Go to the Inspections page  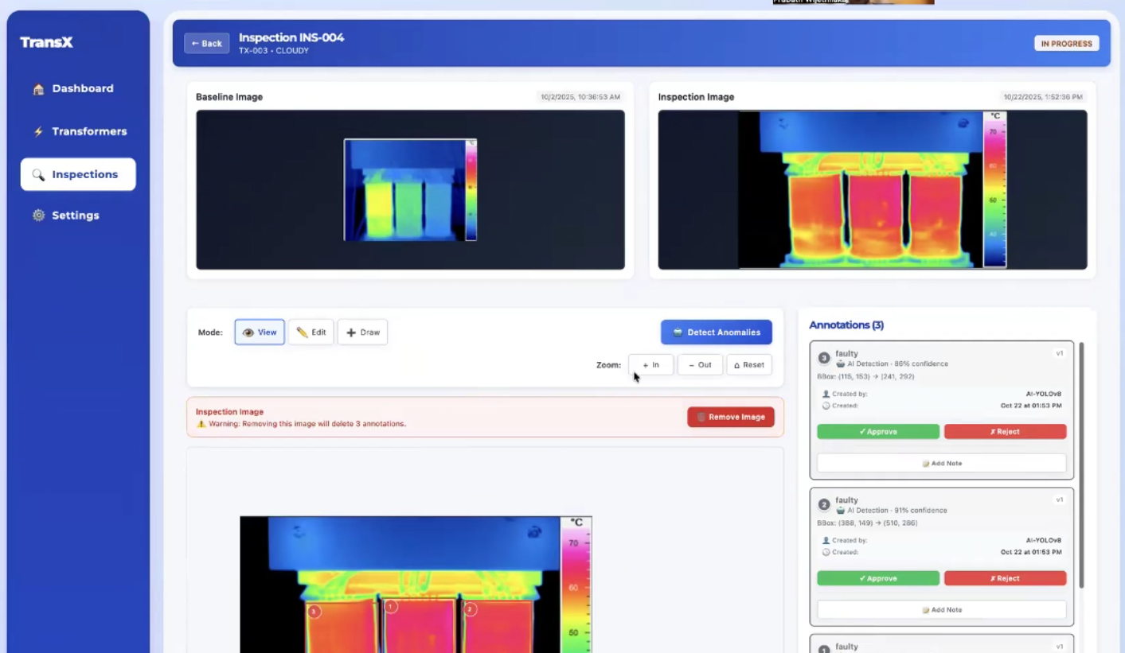point(78,174)
